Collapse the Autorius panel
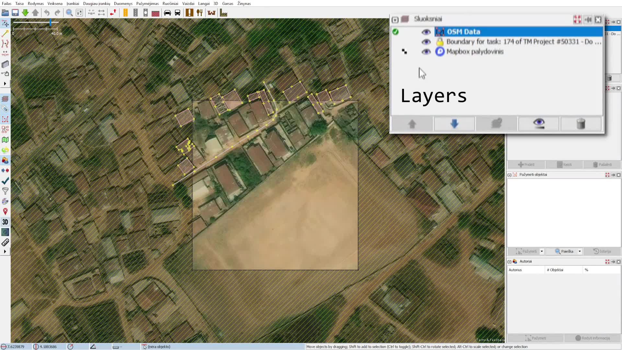This screenshot has height=350, width=622. 509,262
